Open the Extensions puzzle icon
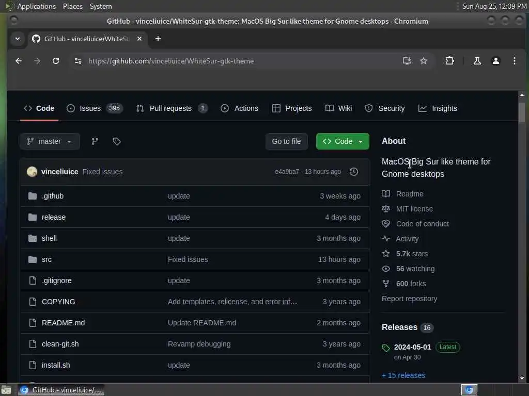The image size is (529, 396). [450, 61]
